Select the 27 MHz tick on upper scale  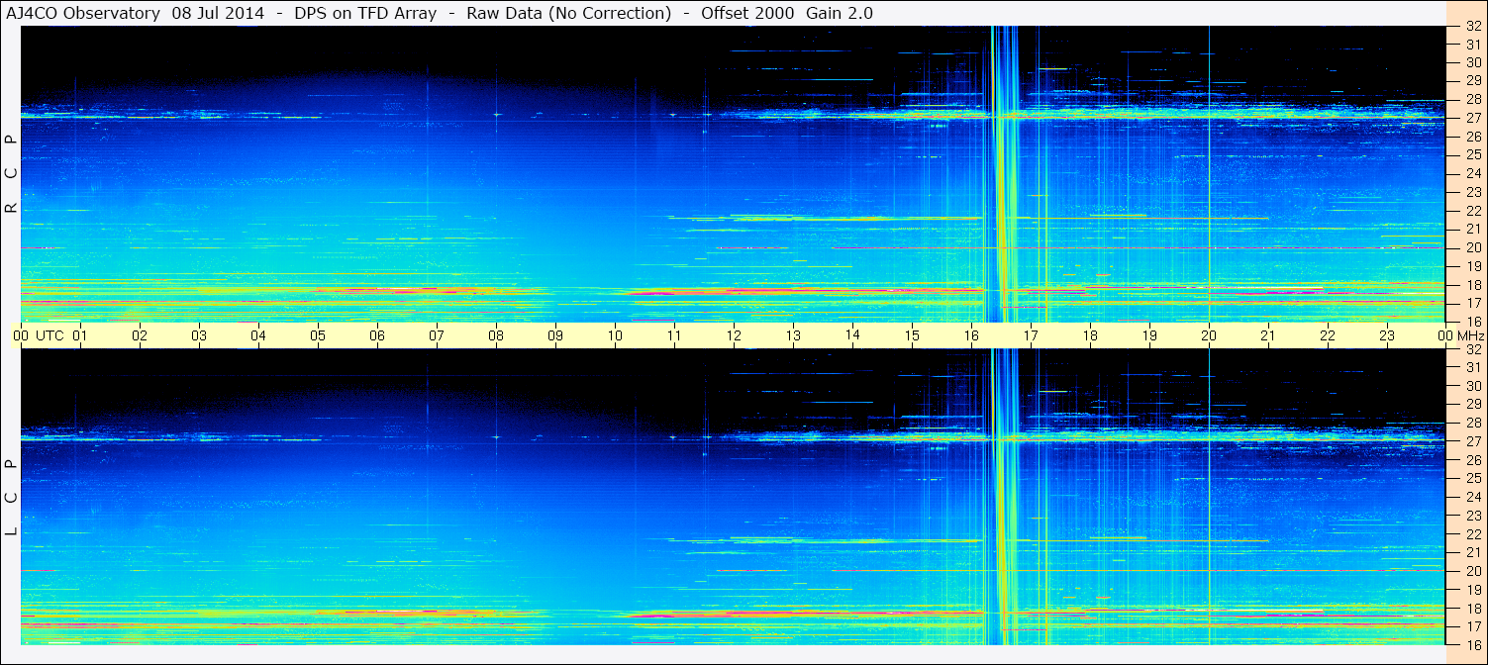coord(1472,118)
